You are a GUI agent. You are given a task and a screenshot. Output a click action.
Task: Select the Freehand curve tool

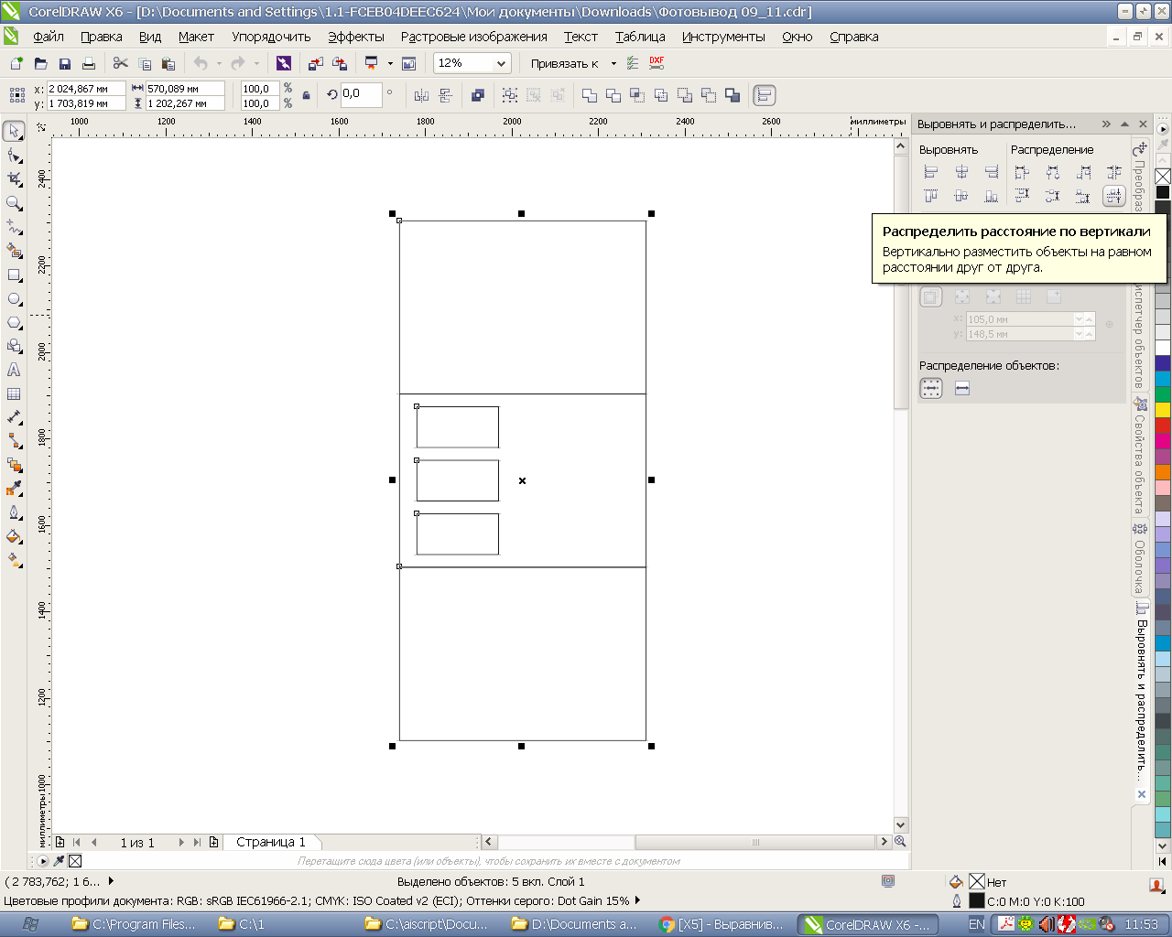14,227
